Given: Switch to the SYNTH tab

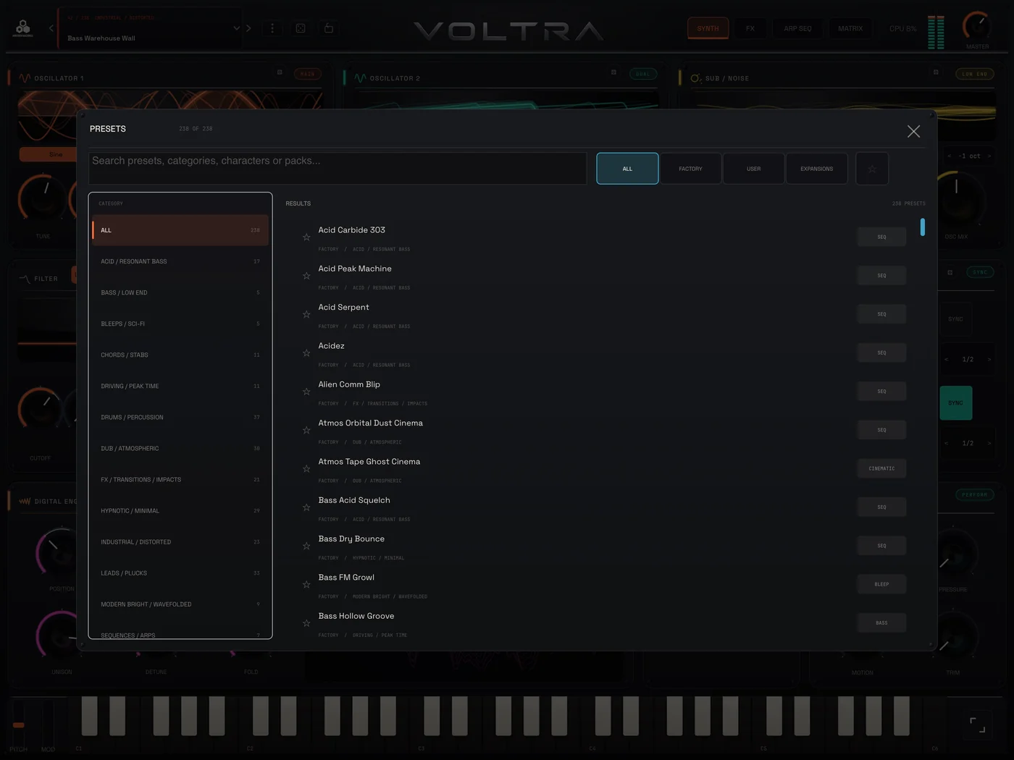Looking at the screenshot, I should [x=708, y=28].
